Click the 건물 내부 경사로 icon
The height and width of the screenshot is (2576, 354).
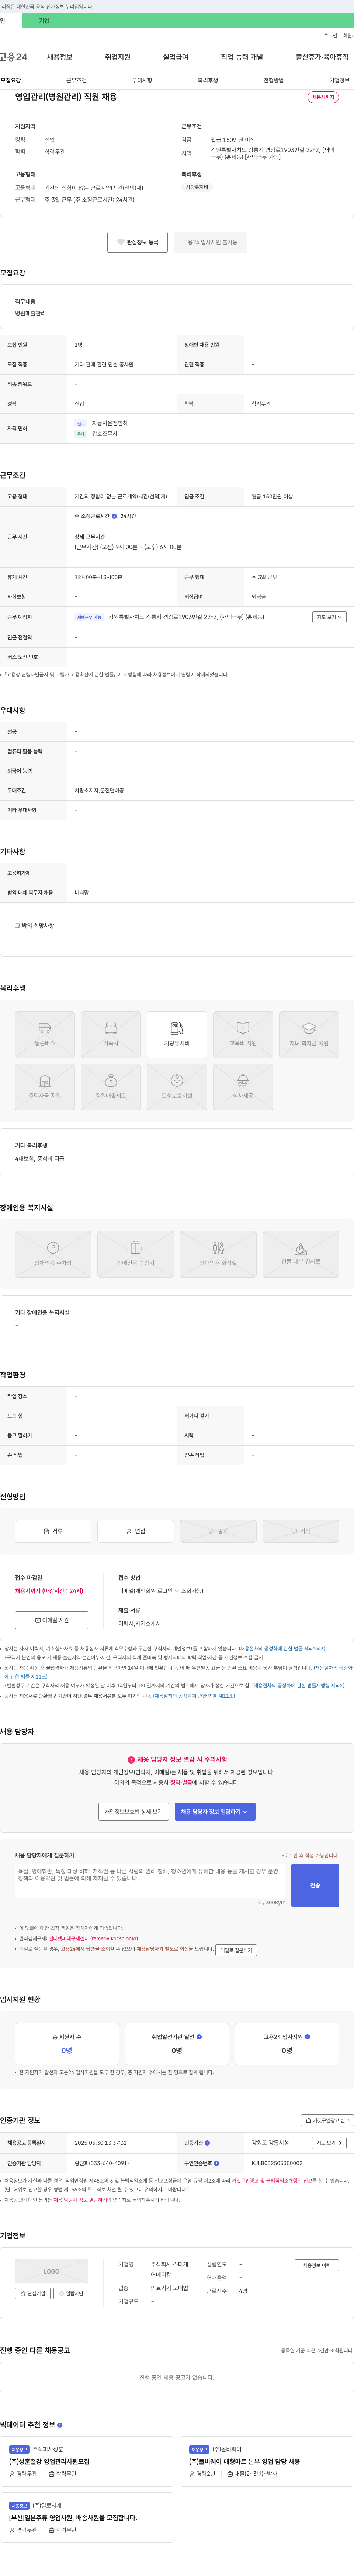[x=301, y=1254]
